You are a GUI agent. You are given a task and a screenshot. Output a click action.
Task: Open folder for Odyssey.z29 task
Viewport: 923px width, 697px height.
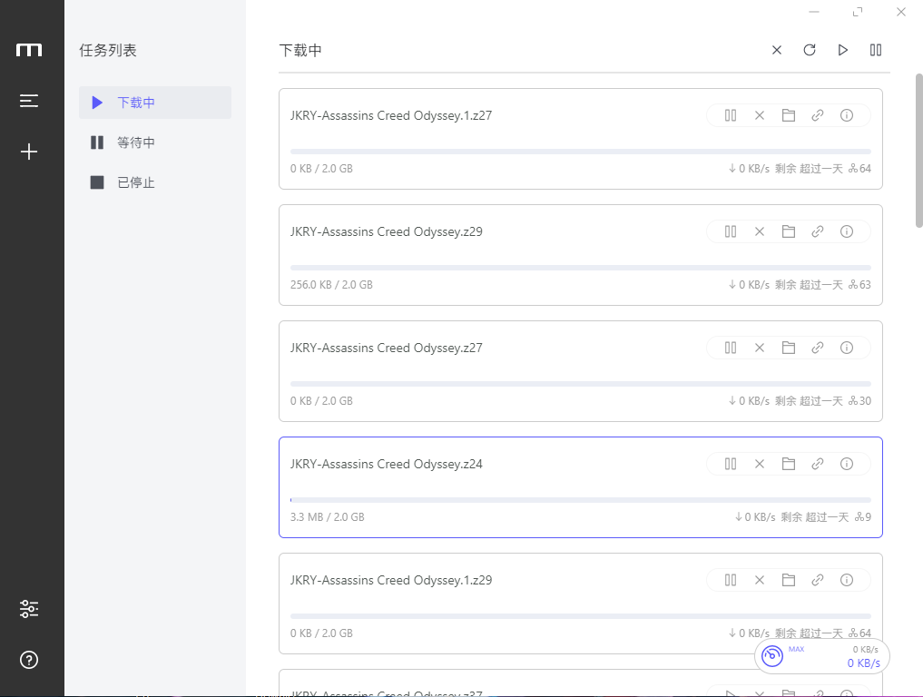pyautogui.click(x=788, y=231)
